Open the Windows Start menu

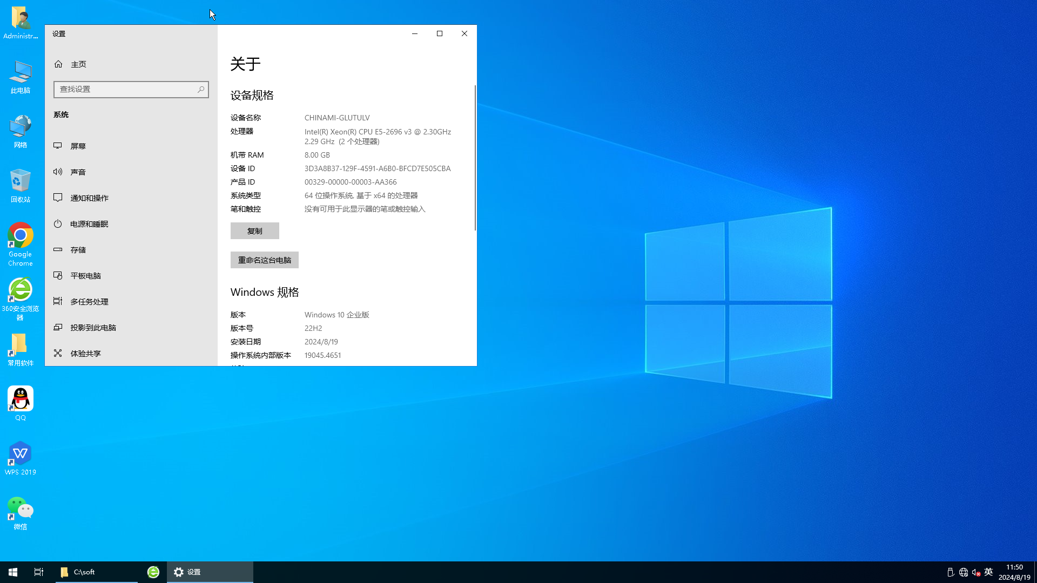click(x=13, y=572)
